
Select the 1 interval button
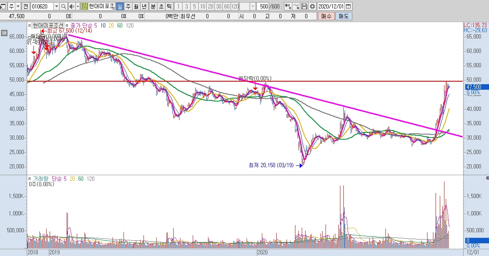178,6
